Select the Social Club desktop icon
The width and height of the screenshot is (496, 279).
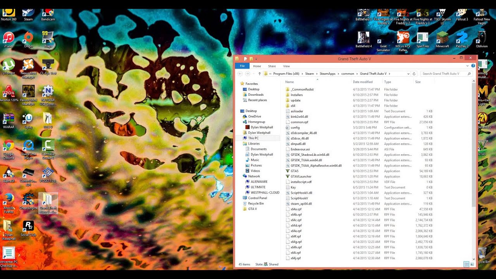pos(28,228)
